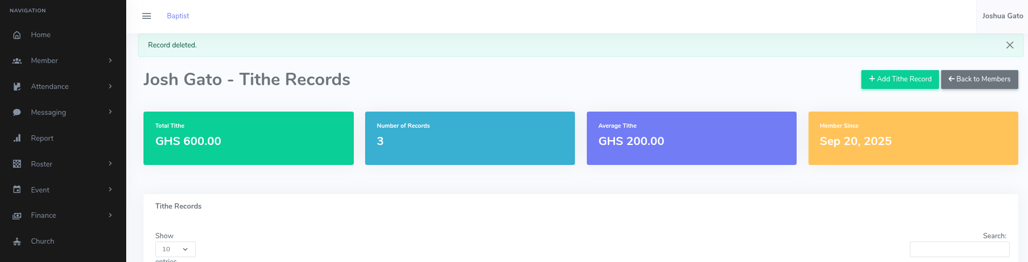Click the Attendance icon in sidebar

tap(17, 87)
